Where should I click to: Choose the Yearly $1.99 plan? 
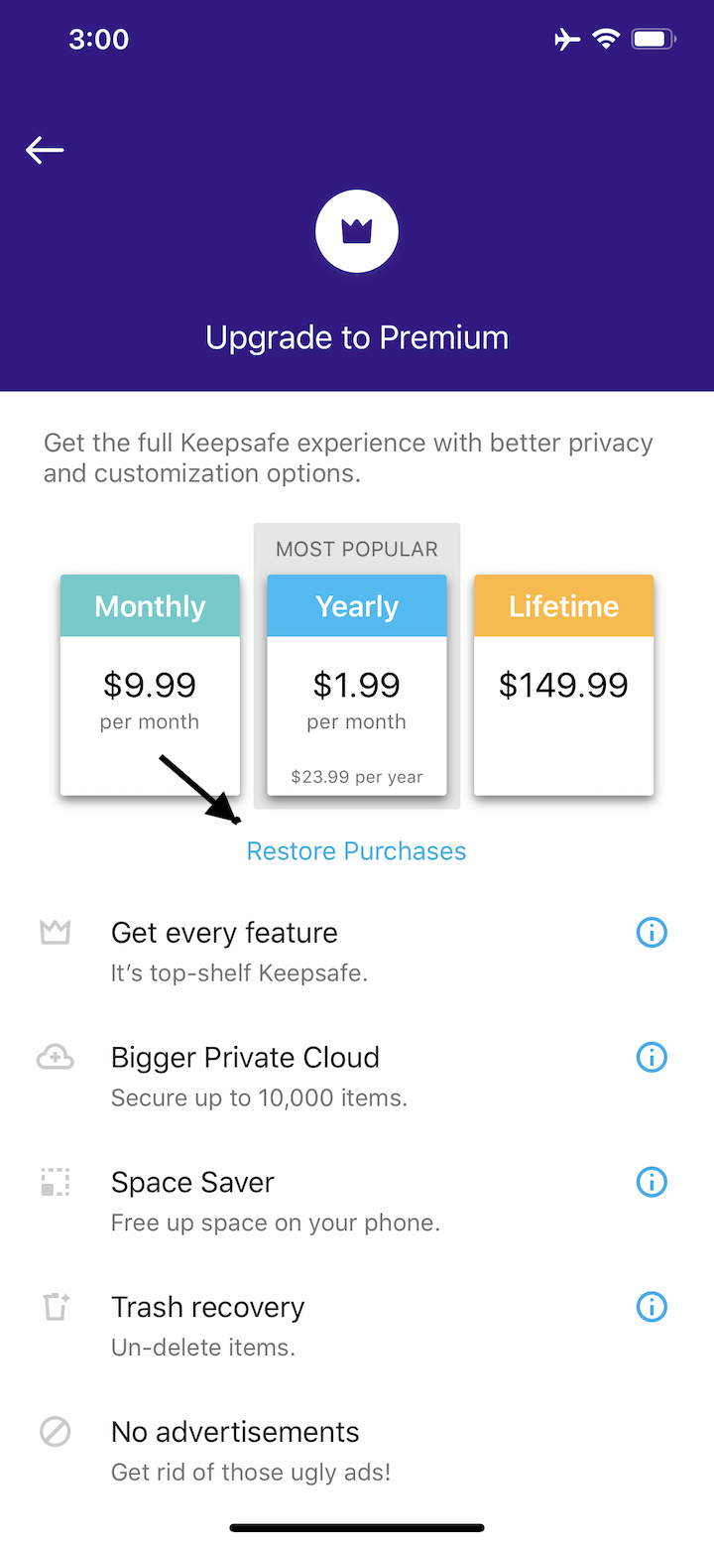(357, 685)
